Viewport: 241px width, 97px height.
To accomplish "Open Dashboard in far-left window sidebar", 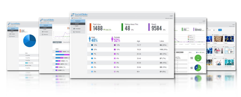I will [13, 28].
